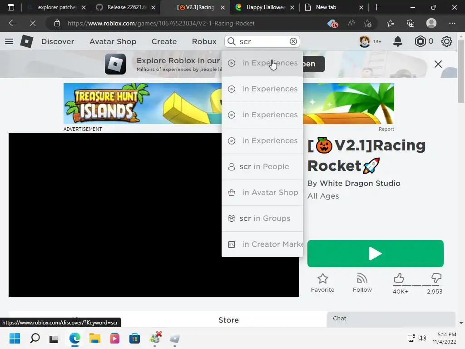Open the volume control in system tray

422,338
